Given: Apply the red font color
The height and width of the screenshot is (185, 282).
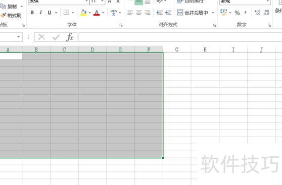Looking at the screenshot, I should coord(97,13).
